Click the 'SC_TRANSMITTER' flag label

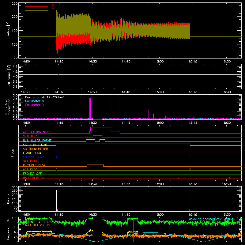(36, 149)
